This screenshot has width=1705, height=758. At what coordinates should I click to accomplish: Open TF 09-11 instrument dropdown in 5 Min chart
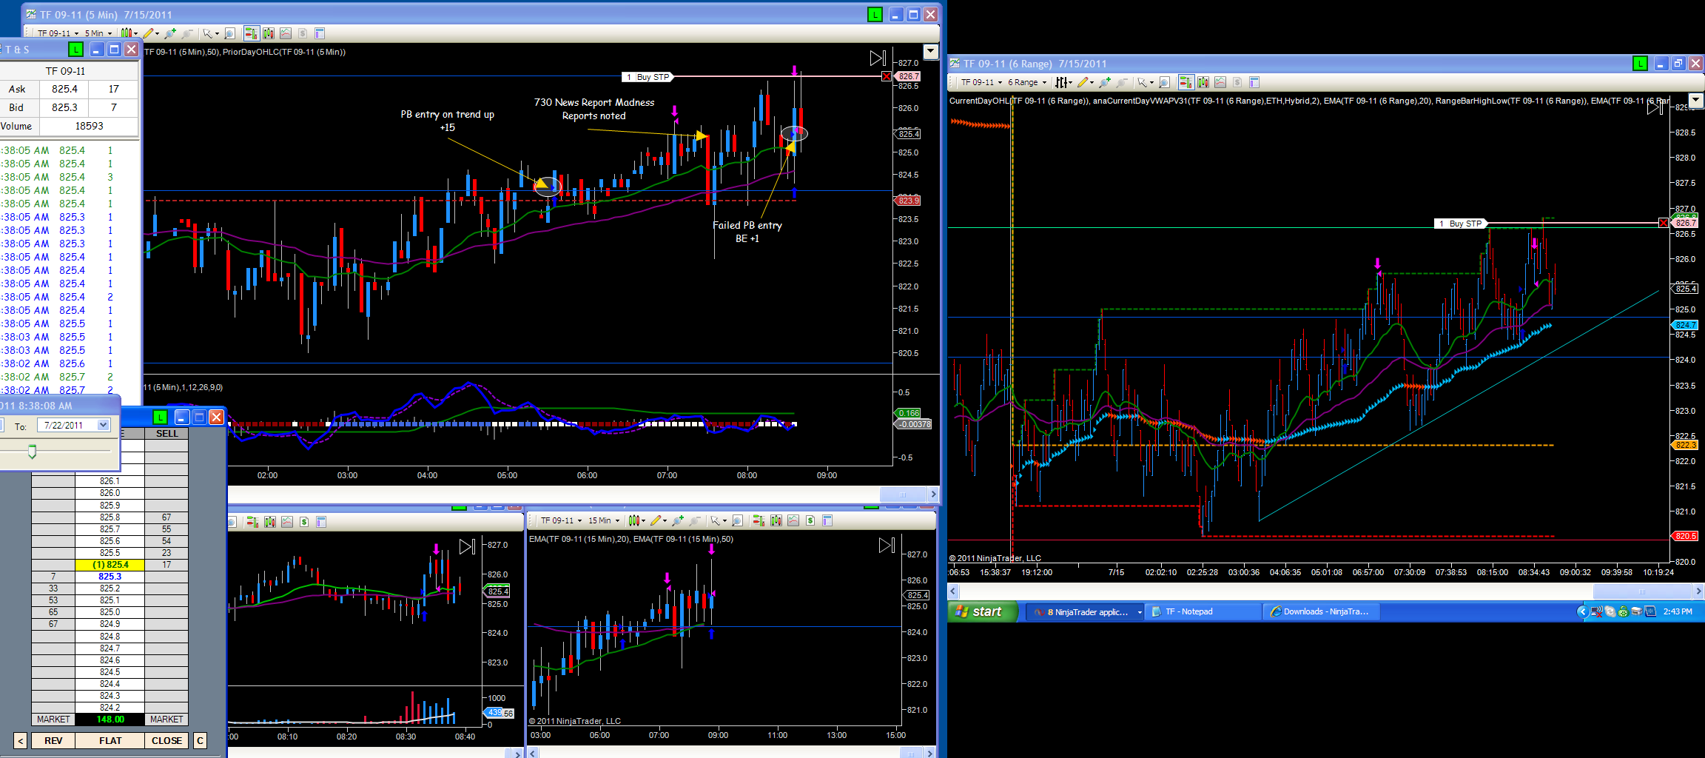[58, 33]
